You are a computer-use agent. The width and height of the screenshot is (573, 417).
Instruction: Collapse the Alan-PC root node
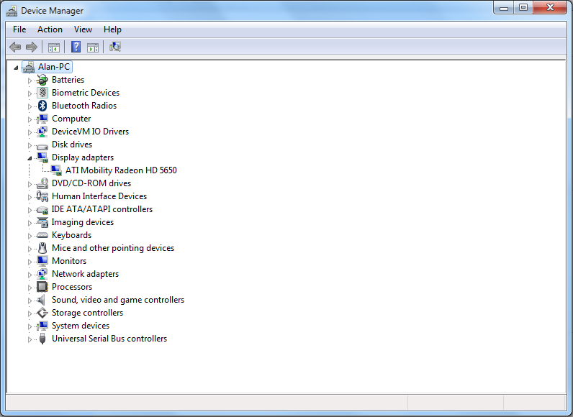[x=16, y=68]
